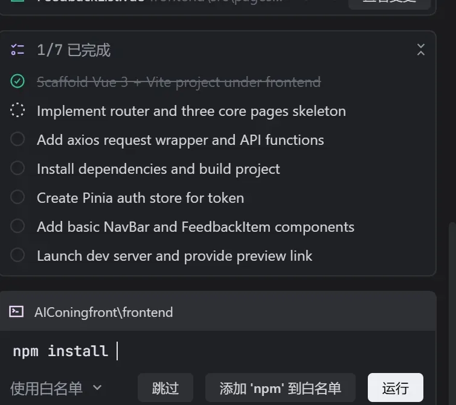Image resolution: width=456 pixels, height=405 pixels.
Task: Collapse the task list with the chevron icon
Action: [x=421, y=50]
